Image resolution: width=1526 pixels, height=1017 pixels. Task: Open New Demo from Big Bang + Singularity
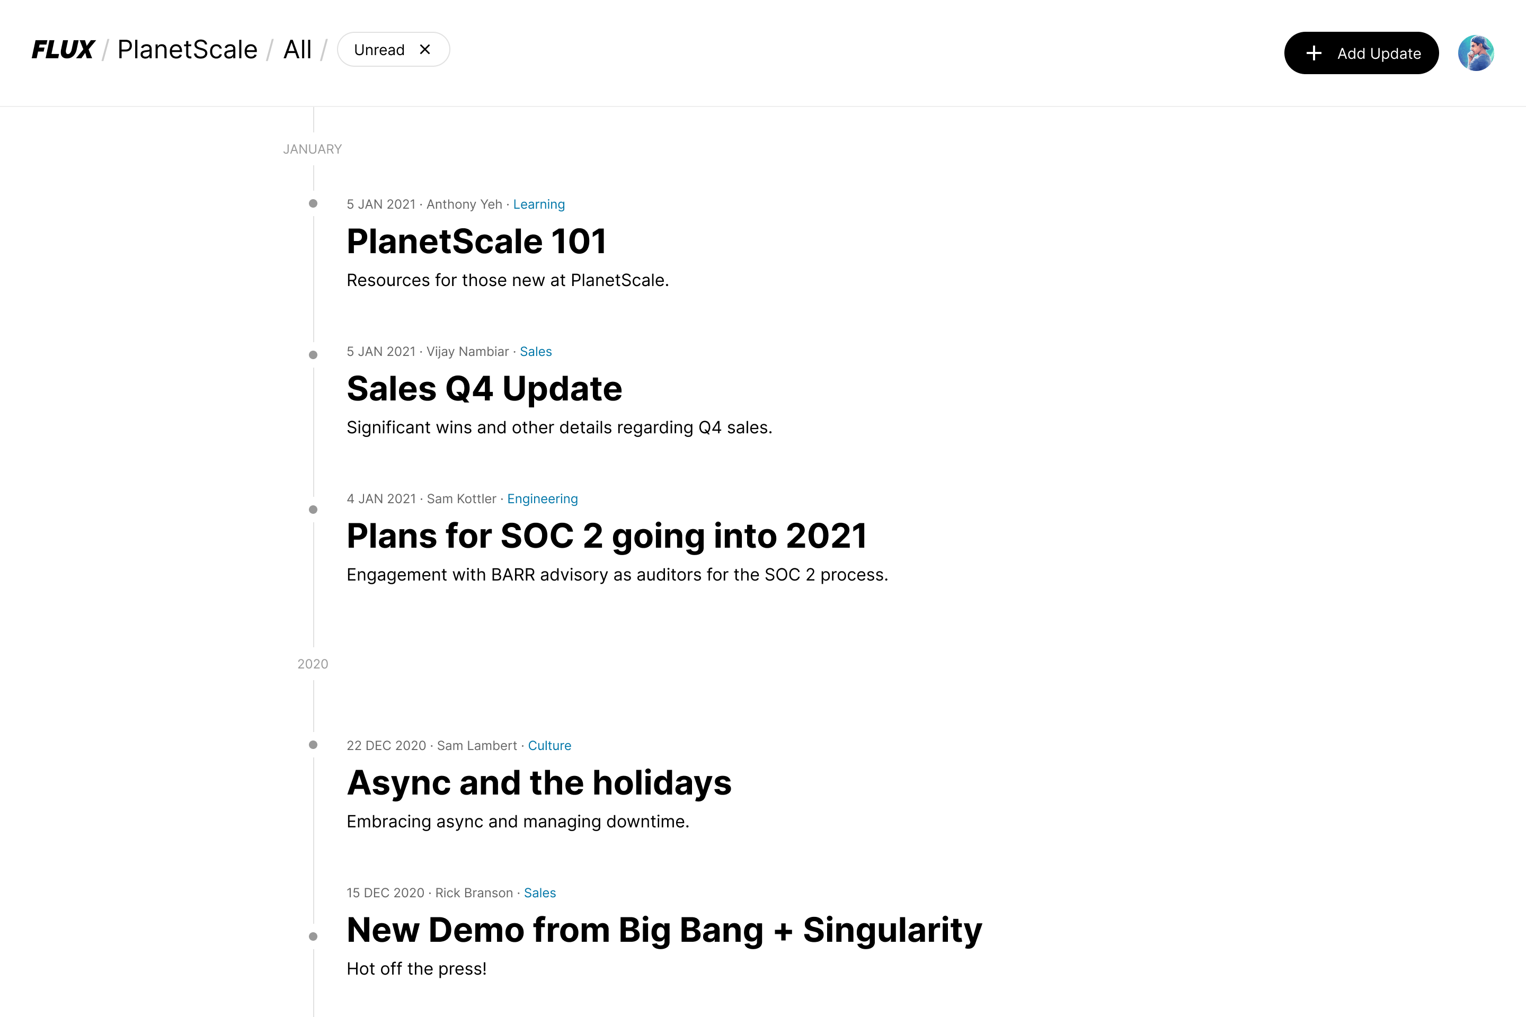tap(664, 930)
